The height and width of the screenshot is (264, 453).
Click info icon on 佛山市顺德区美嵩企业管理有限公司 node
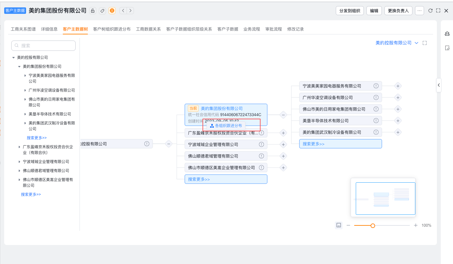pyautogui.click(x=261, y=168)
